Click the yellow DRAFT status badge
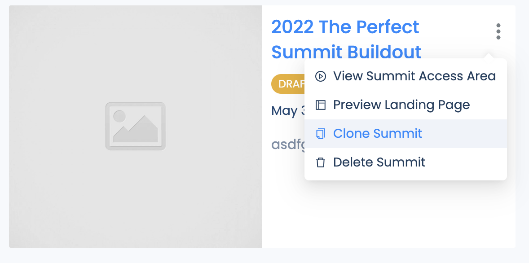The image size is (529, 263). pyautogui.click(x=288, y=83)
